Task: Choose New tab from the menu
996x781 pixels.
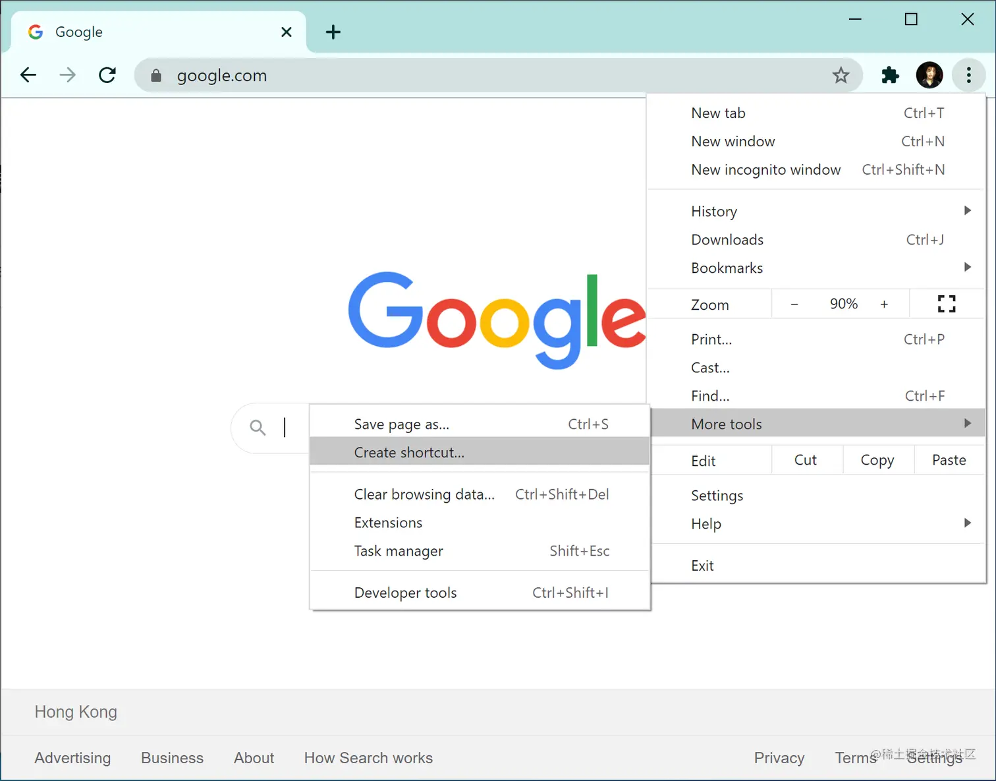Action: (x=817, y=113)
